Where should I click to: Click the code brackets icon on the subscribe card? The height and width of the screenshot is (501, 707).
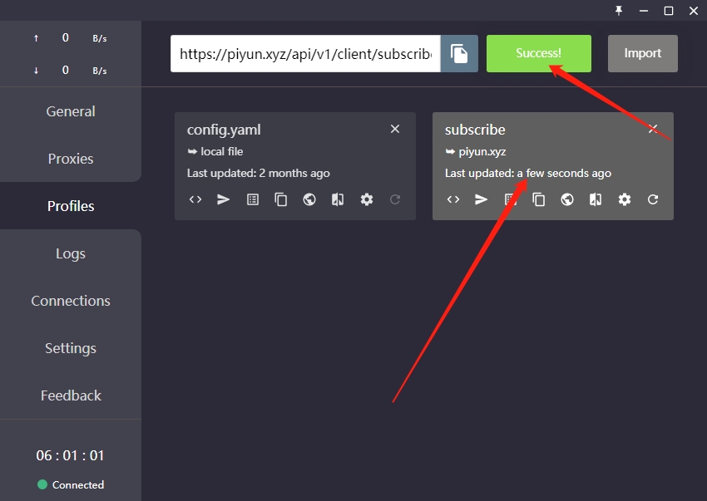click(x=453, y=199)
